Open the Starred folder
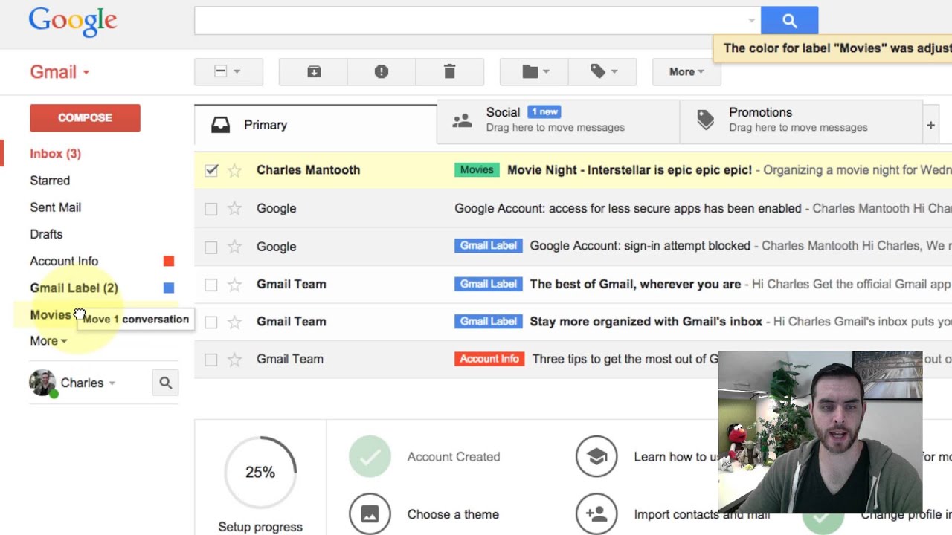This screenshot has height=535, width=952. click(x=50, y=181)
